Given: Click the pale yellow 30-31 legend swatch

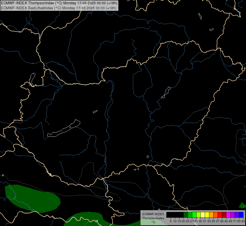Looking at the screenshot, I should click(203, 215).
